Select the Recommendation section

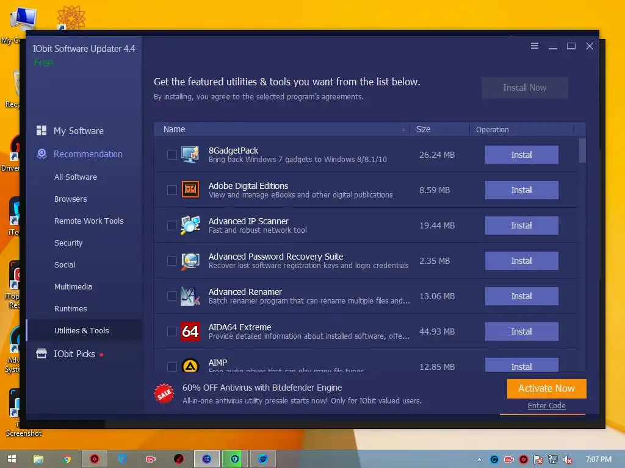click(88, 154)
